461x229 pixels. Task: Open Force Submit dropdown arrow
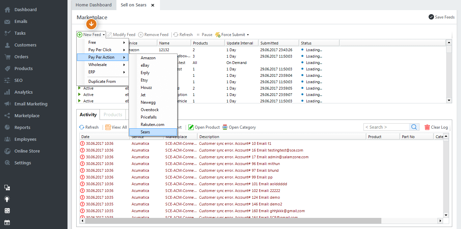tap(248, 35)
